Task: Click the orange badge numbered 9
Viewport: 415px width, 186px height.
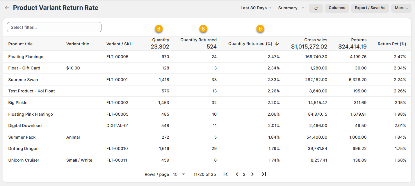Action: click(x=260, y=29)
